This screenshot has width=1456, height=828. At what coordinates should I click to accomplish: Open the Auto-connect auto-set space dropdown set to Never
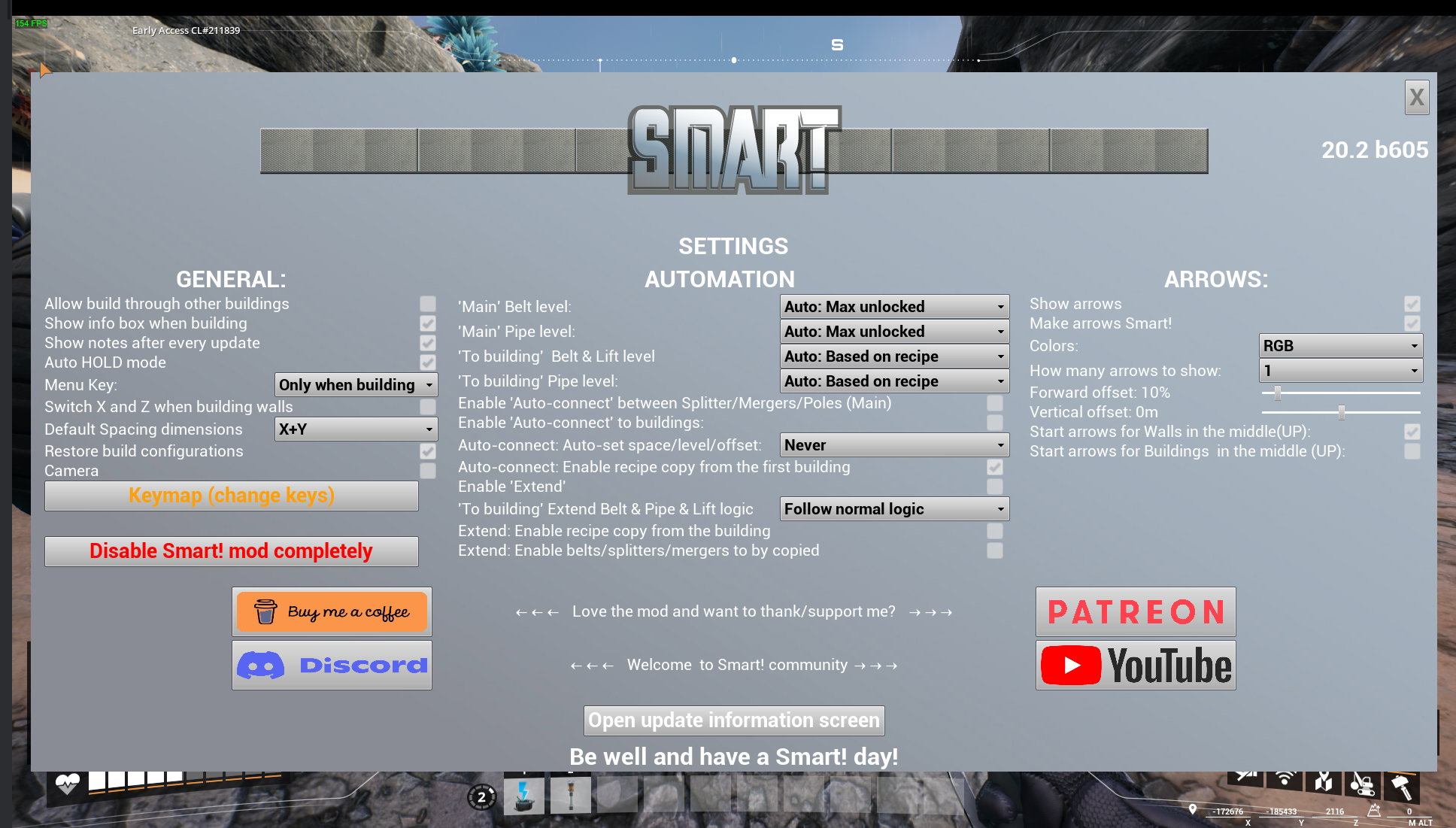(x=894, y=444)
